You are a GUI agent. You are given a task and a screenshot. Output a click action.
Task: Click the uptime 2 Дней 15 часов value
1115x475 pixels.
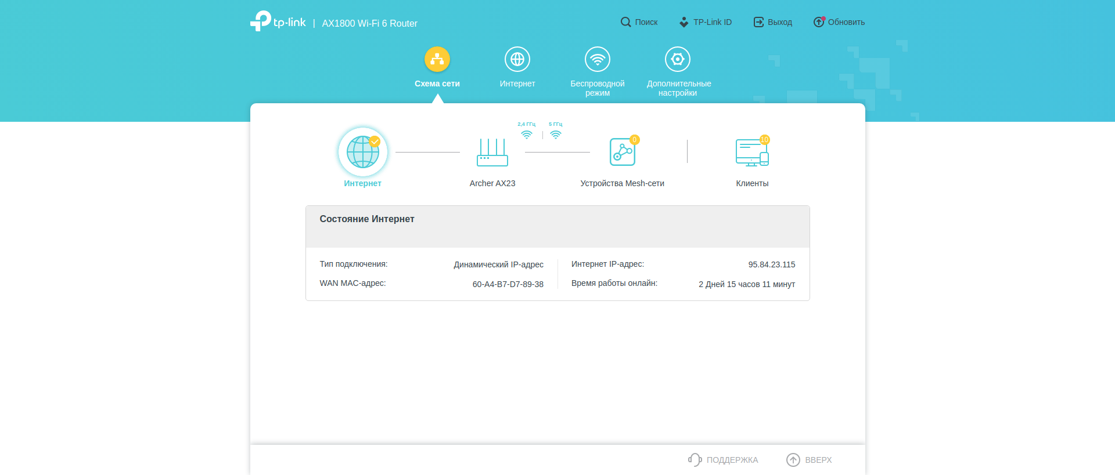[747, 284]
